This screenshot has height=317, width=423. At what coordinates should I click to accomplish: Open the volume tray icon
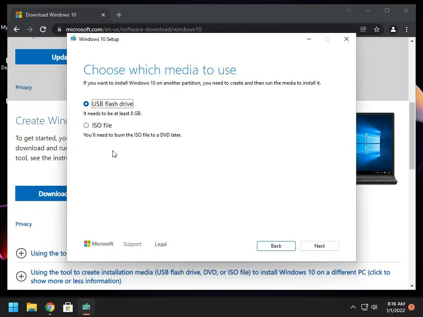coord(374,307)
